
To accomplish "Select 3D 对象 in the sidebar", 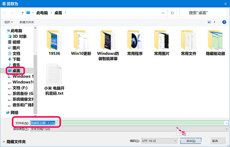I will [17, 36].
